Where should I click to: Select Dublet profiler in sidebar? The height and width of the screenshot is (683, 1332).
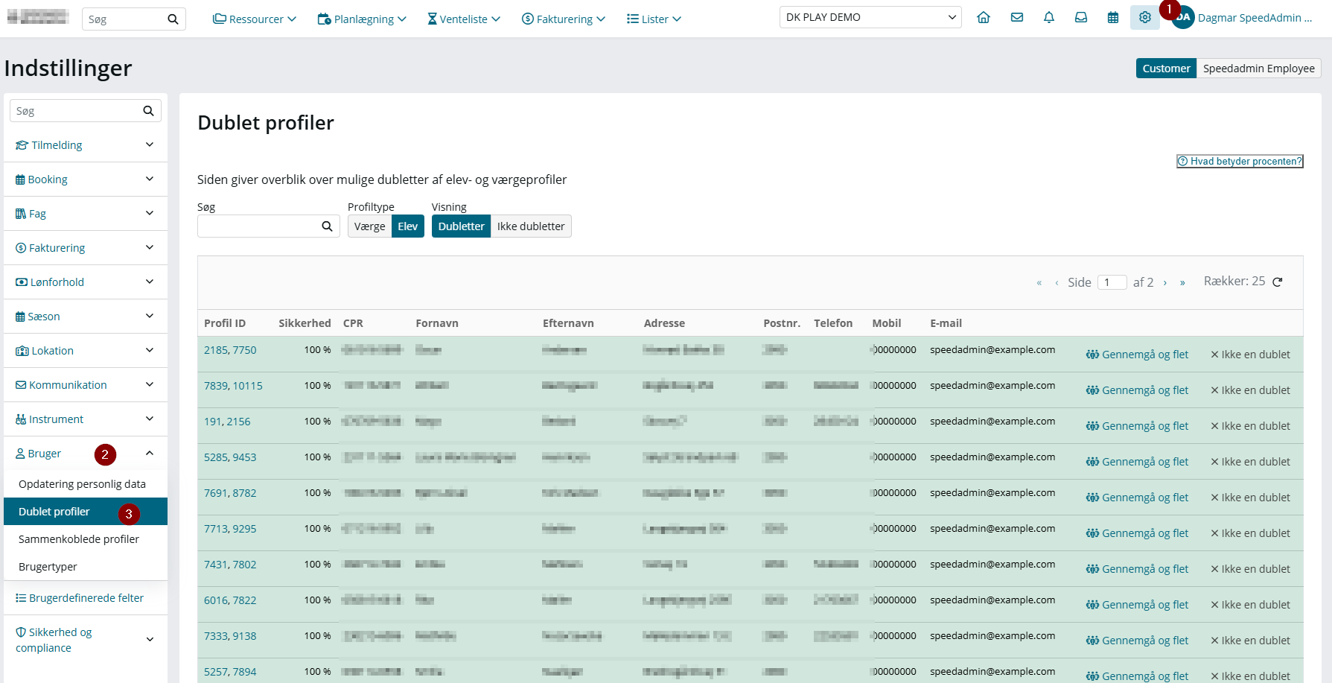[x=86, y=512]
